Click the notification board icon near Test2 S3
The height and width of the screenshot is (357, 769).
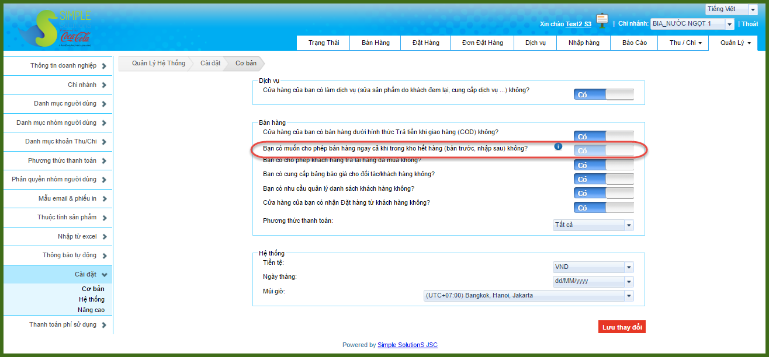pos(602,22)
